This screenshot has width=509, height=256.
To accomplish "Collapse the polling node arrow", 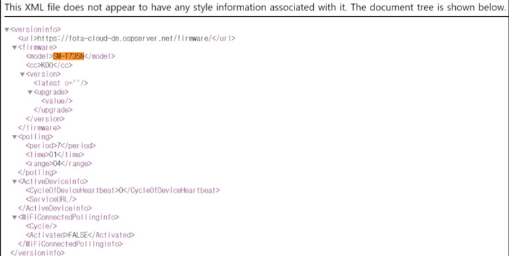I will [14, 137].
